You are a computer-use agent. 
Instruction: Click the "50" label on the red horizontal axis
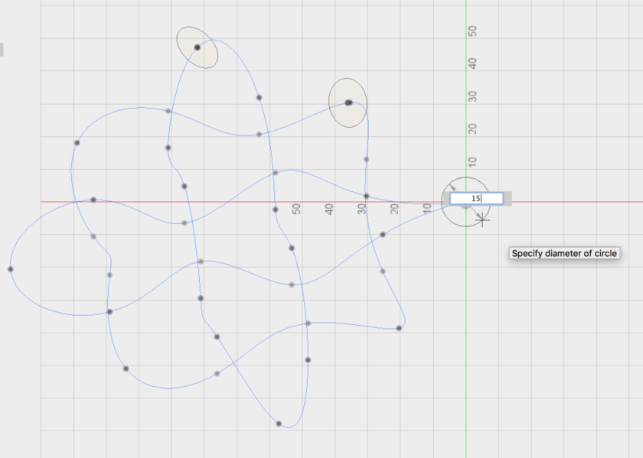pos(296,209)
